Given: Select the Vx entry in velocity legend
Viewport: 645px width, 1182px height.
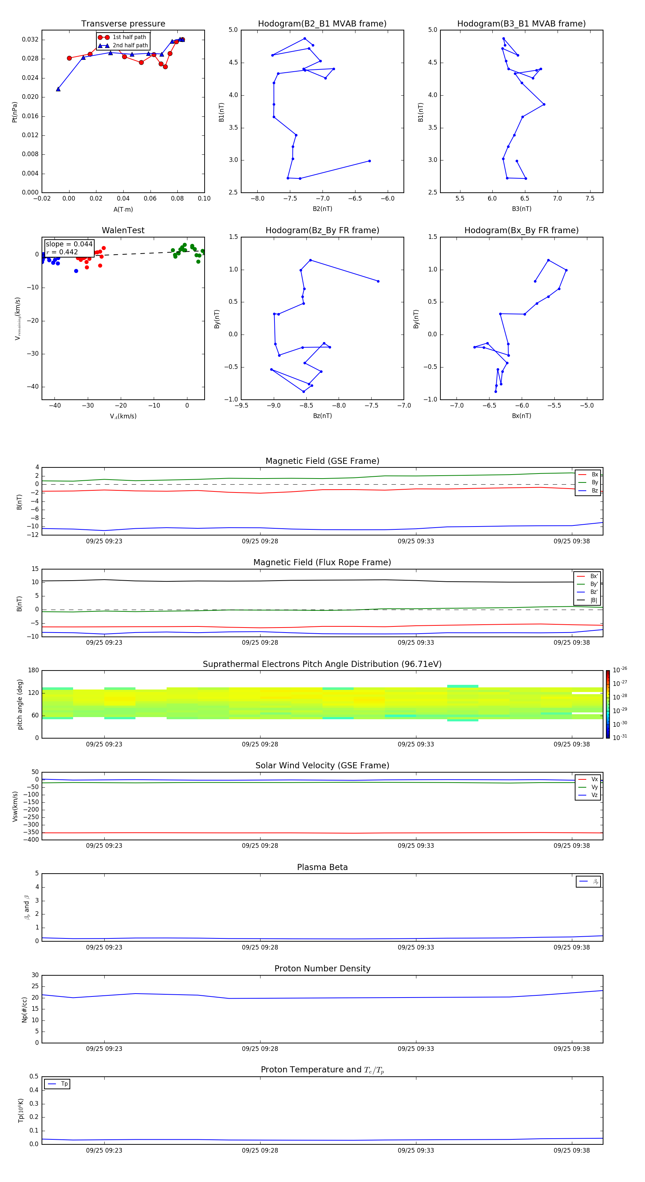Looking at the screenshot, I should 588,779.
